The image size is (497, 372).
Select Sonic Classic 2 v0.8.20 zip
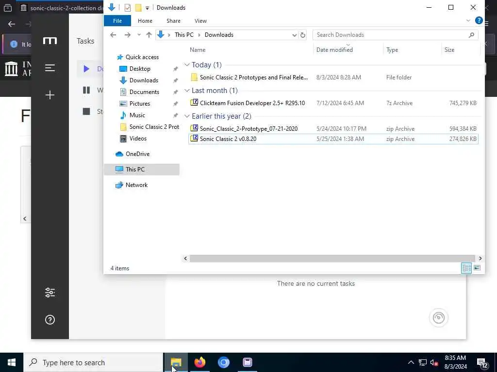pyautogui.click(x=333, y=139)
